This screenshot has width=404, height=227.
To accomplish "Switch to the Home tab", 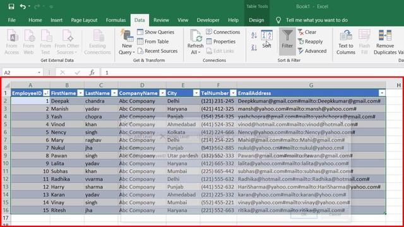I will tap(35, 20).
